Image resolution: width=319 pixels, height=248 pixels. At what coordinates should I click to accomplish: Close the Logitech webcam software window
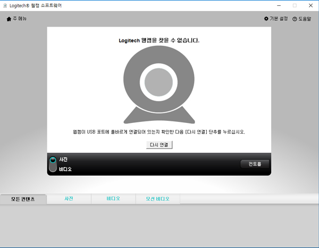310,6
